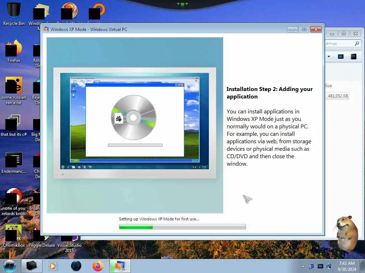Minimize the background Explorer window
Screen dimensions: 365x273
[332, 34]
